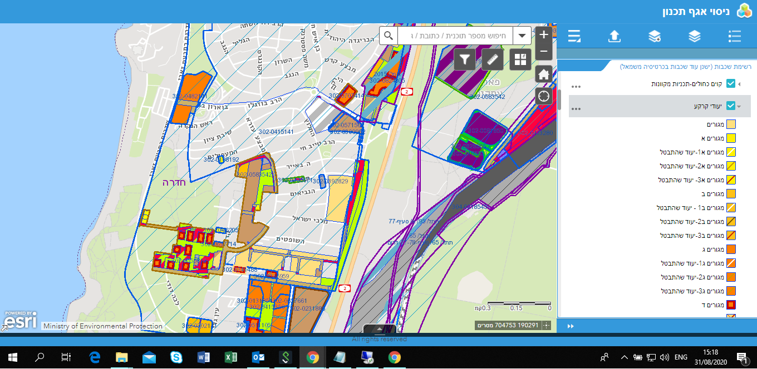Open search source dropdown arrow
757x369 pixels.
pyautogui.click(x=522, y=36)
